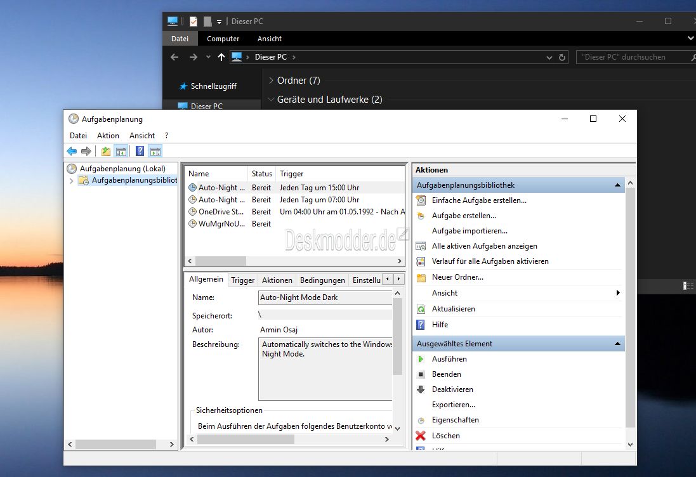Open recent locations dropdown in Explorer
Viewport: 696px width, 477px height.
(208, 57)
